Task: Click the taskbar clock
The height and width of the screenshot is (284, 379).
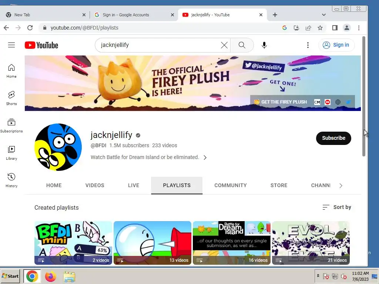Action: [360, 276]
